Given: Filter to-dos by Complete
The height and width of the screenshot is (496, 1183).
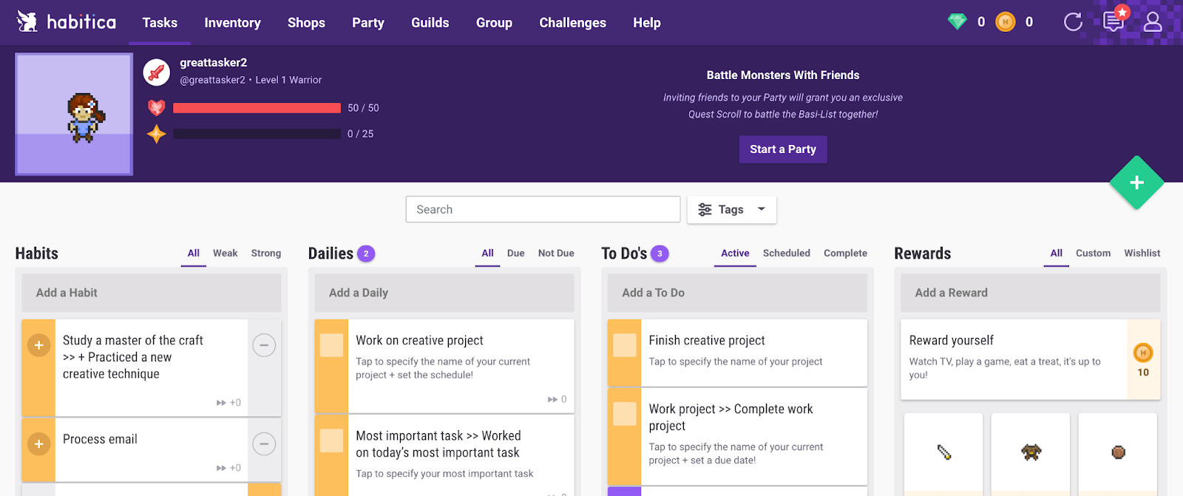Looking at the screenshot, I should coord(845,253).
